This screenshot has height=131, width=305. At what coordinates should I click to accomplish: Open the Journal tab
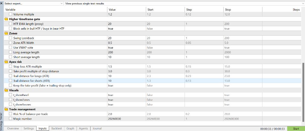(x=97, y=128)
